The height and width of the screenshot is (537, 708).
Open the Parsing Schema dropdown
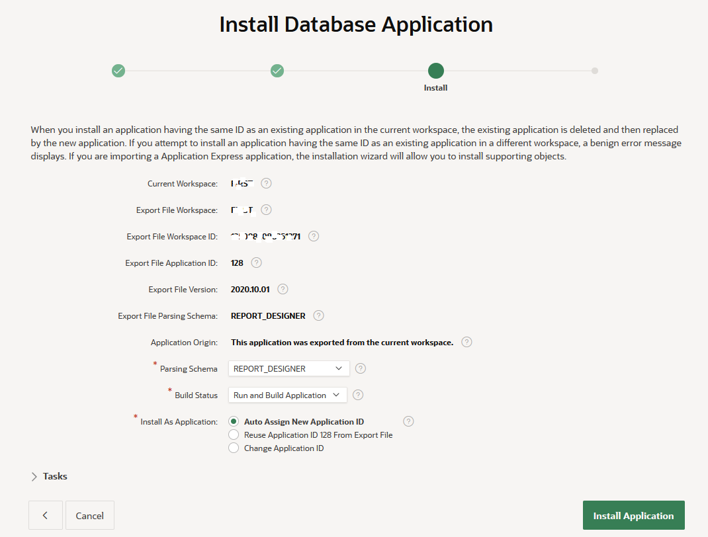pos(288,368)
